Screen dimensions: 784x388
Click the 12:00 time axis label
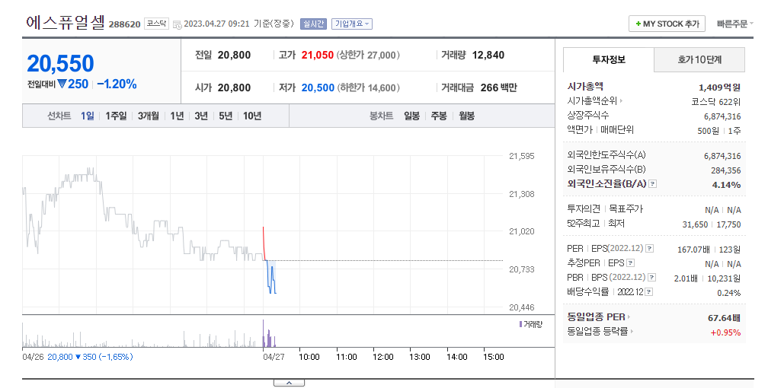click(x=383, y=357)
